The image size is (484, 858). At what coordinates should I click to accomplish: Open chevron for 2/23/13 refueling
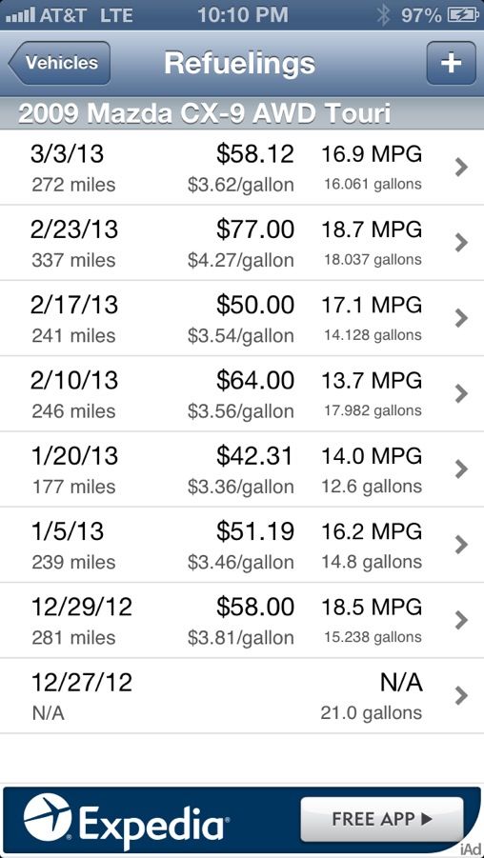point(461,243)
